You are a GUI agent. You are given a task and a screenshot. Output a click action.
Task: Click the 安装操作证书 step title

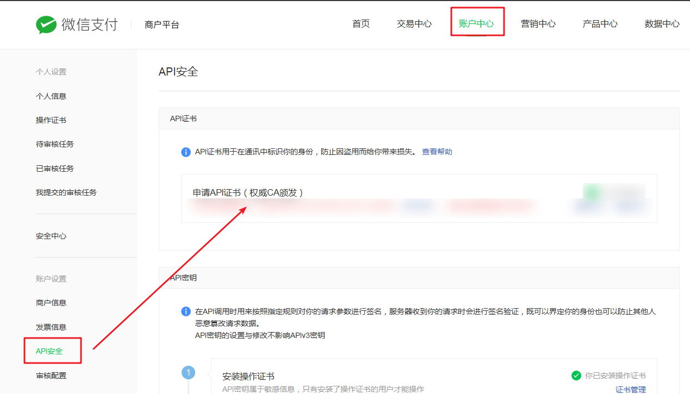(x=248, y=376)
